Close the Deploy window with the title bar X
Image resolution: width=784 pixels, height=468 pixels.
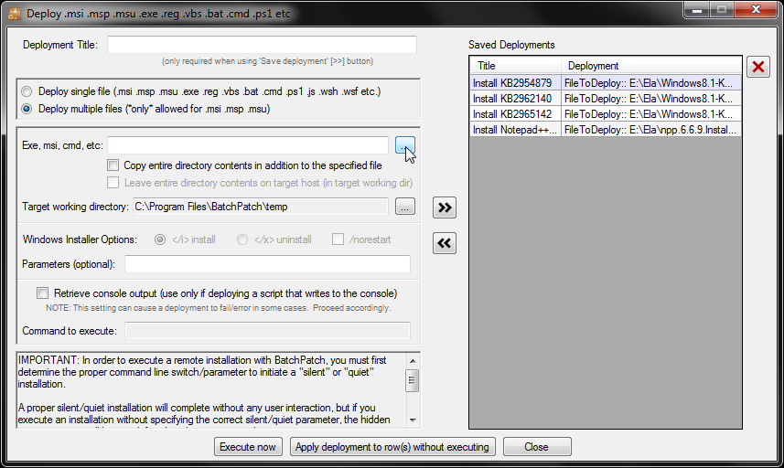coord(756,9)
